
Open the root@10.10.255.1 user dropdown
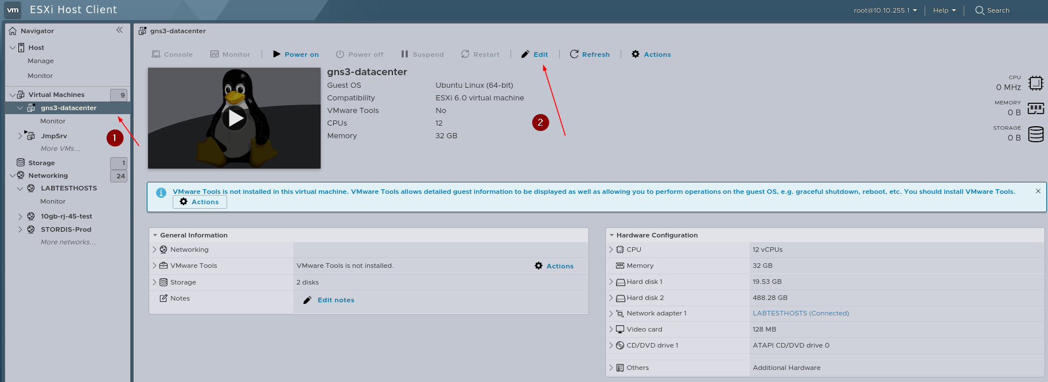point(885,10)
